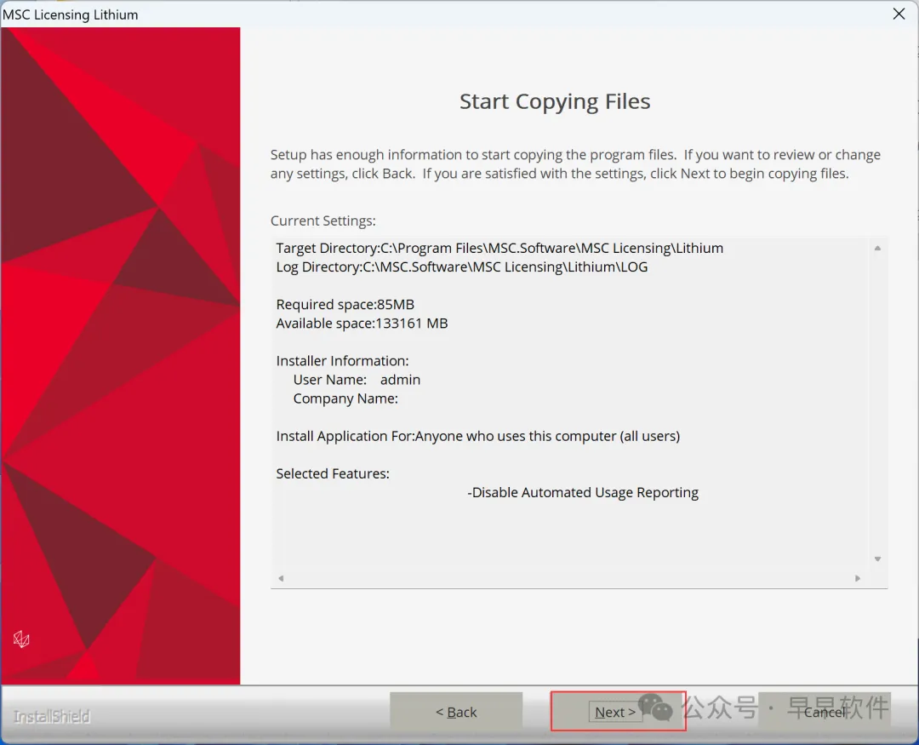Click the Install Application For line
Image resolution: width=919 pixels, height=745 pixels.
[x=477, y=436]
